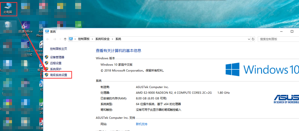Screen dimensions: 299x131
Task: Click the 2018 Microsoft Corporation copyright text
Action: (132, 70)
